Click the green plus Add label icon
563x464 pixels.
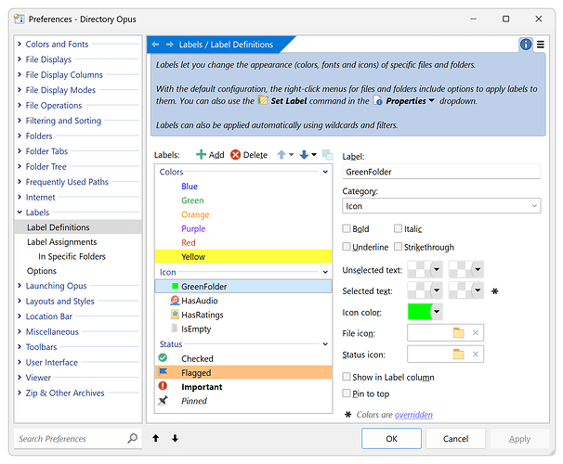click(201, 155)
